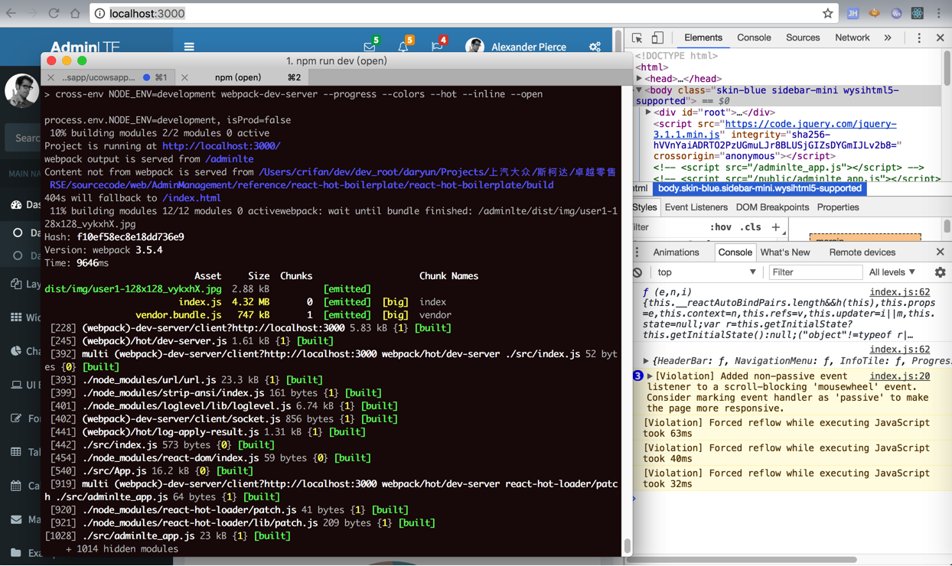Toggle the :hov element state button
The width and height of the screenshot is (952, 566).
pyautogui.click(x=719, y=227)
